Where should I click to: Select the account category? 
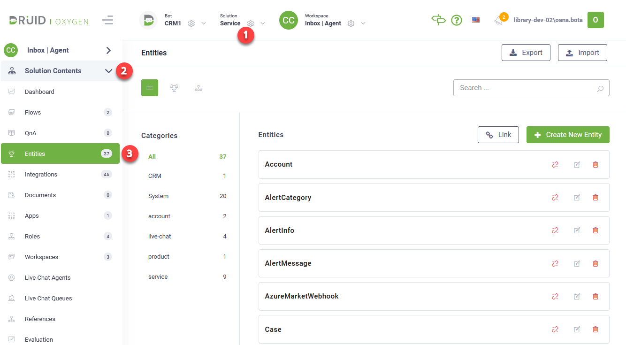click(187, 216)
